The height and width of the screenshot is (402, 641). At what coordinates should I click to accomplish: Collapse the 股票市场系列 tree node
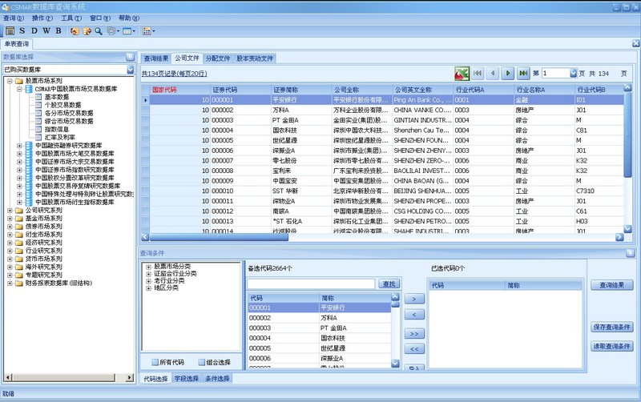coord(10,81)
